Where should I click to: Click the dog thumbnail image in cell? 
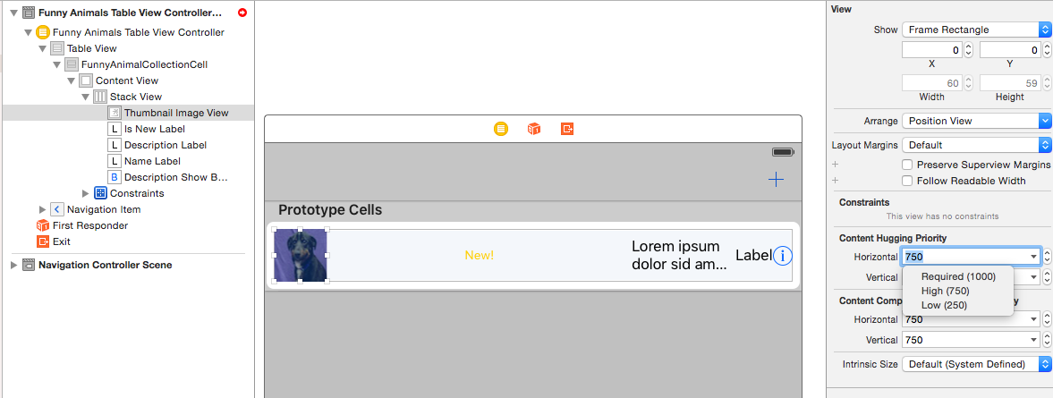tap(301, 255)
